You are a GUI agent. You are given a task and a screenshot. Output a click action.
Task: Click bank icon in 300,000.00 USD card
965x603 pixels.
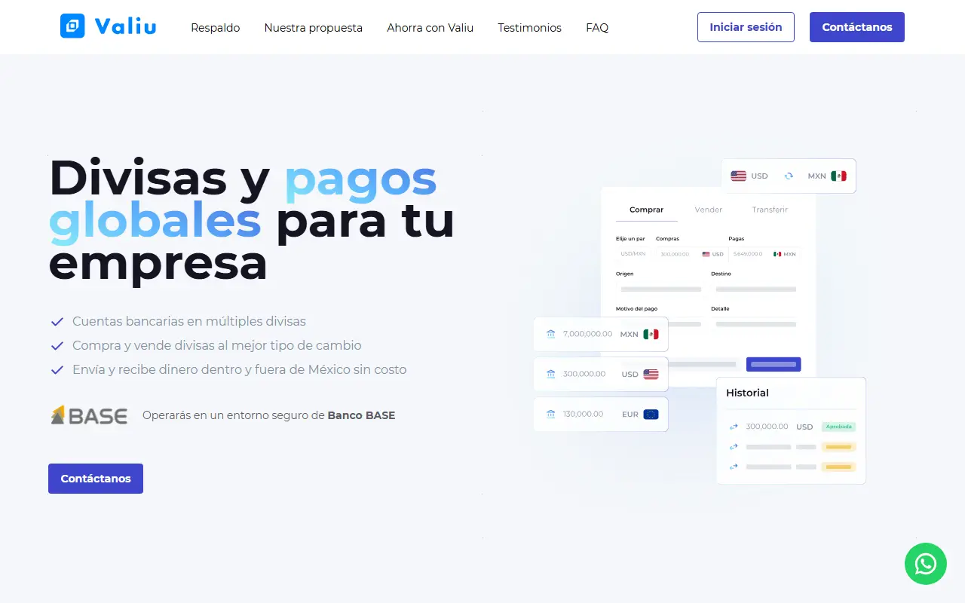click(x=551, y=374)
